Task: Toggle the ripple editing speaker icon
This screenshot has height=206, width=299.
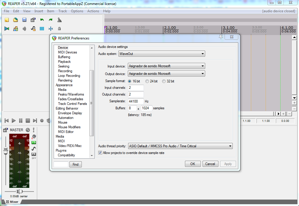Action: pyautogui.click(x=24, y=29)
